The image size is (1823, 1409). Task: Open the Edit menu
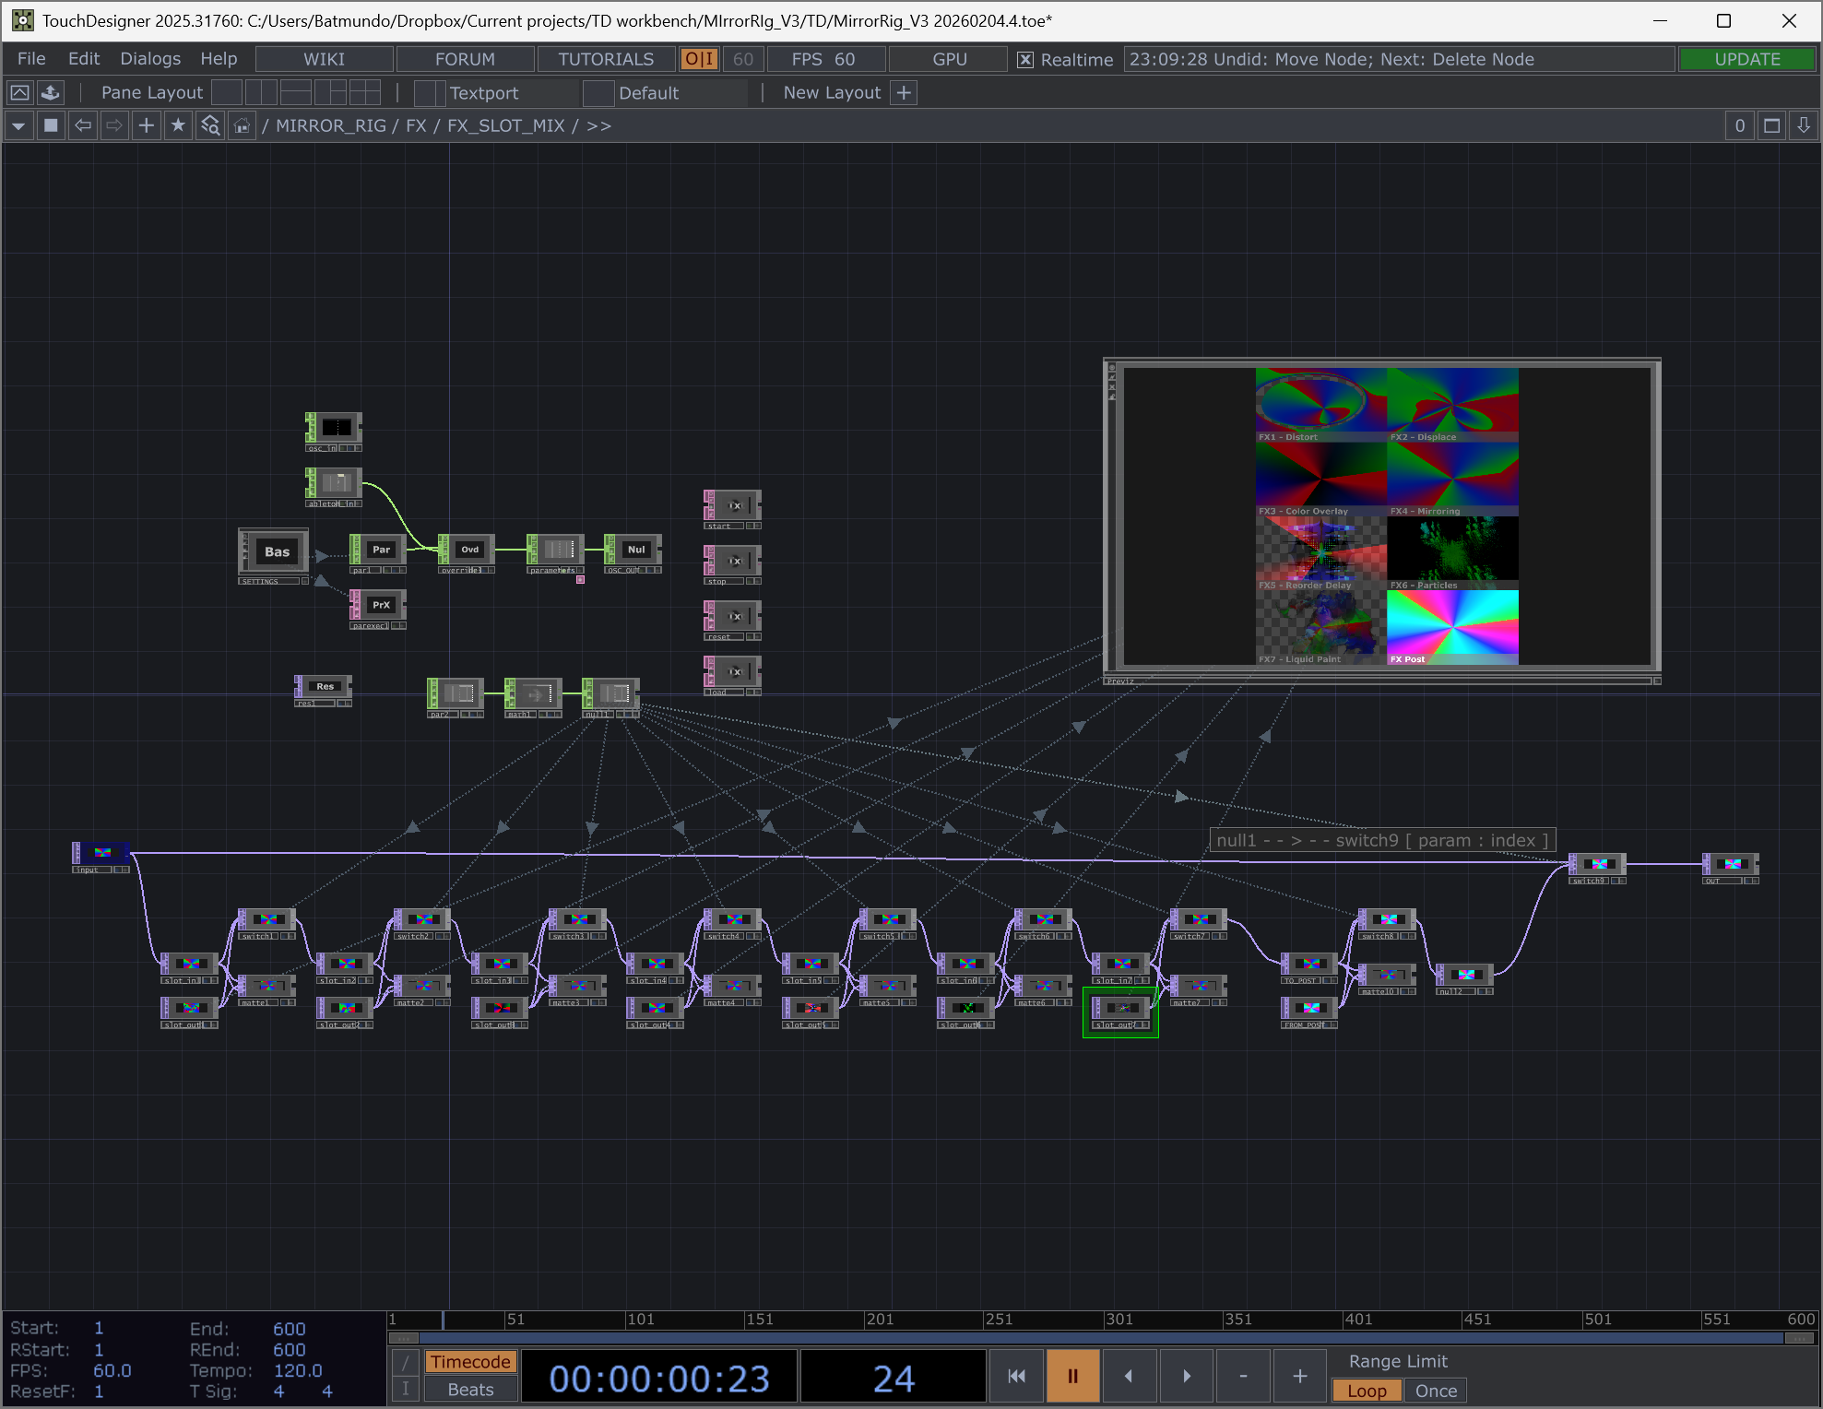pos(83,59)
